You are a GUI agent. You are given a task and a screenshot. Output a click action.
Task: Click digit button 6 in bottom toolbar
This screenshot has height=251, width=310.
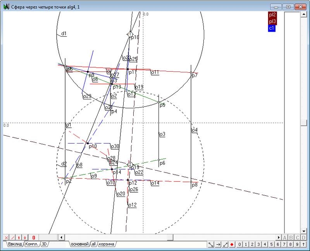tap(278, 244)
